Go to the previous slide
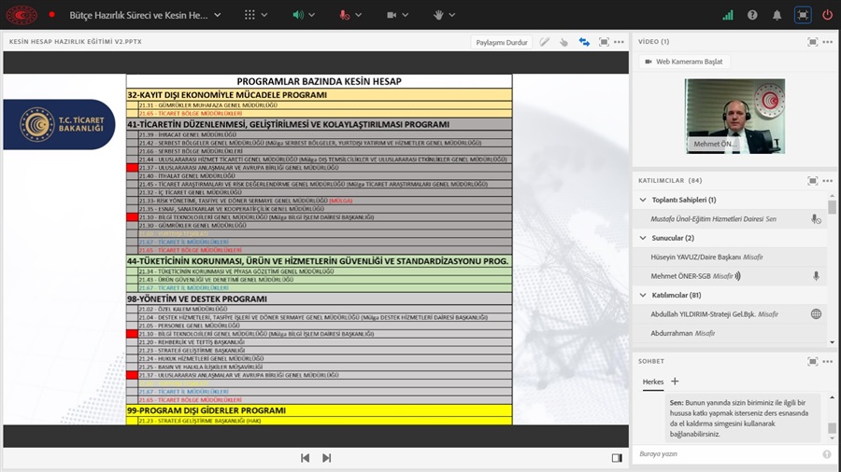The image size is (841, 472). pos(306,458)
